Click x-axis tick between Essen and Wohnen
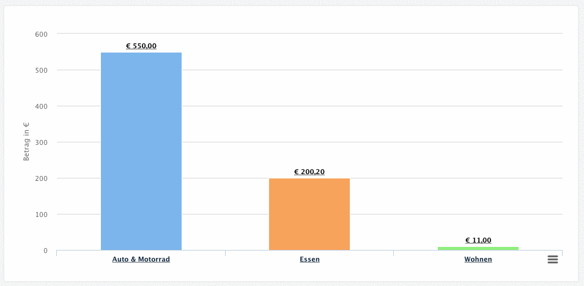 pyautogui.click(x=393, y=253)
